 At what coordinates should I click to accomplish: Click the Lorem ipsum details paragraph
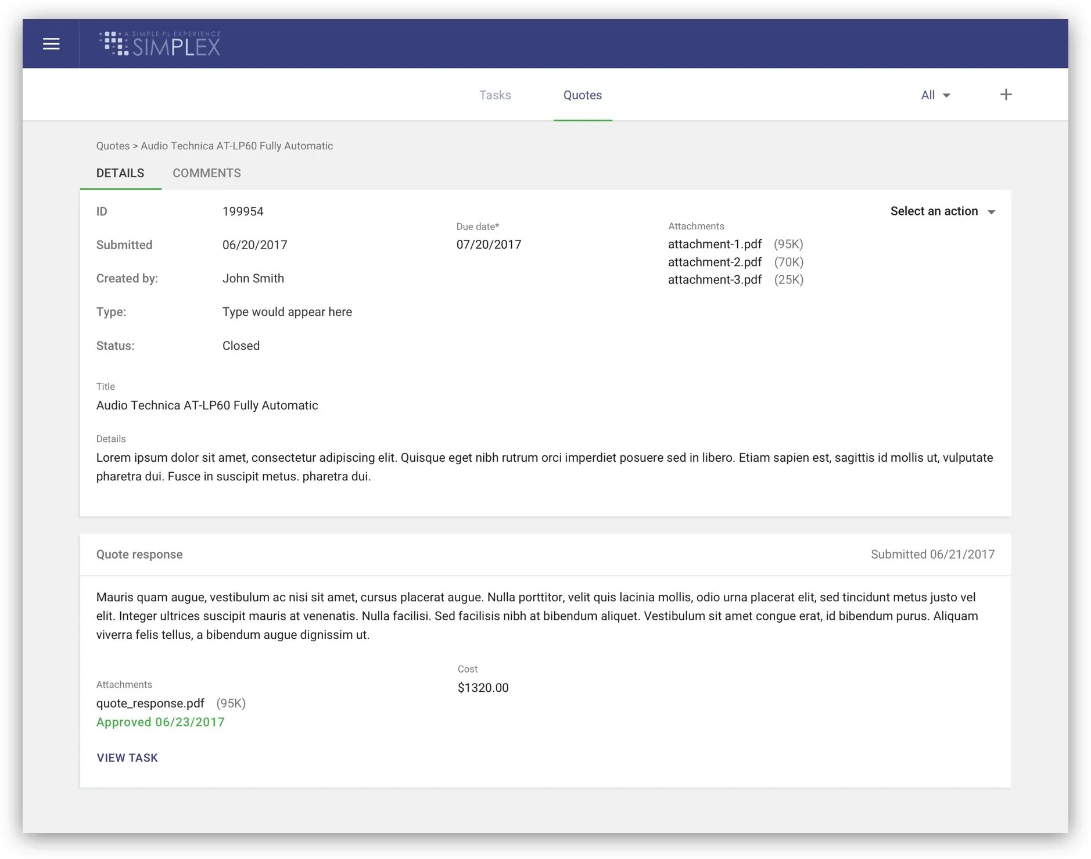click(x=544, y=467)
